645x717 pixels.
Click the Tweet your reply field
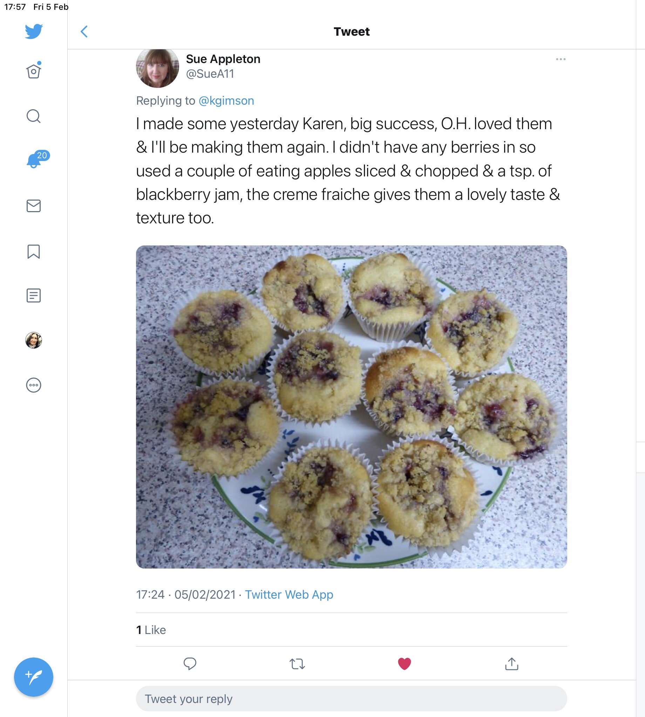click(x=351, y=698)
